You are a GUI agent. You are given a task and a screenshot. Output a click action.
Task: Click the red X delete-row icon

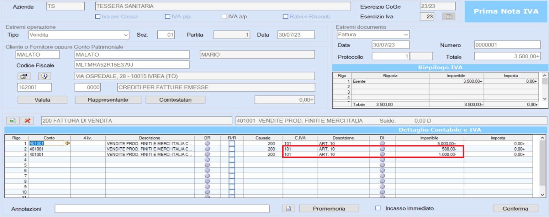28,121
